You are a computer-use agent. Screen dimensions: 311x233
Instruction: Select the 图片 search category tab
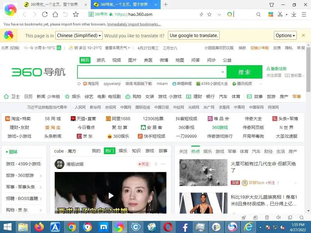point(132,60)
